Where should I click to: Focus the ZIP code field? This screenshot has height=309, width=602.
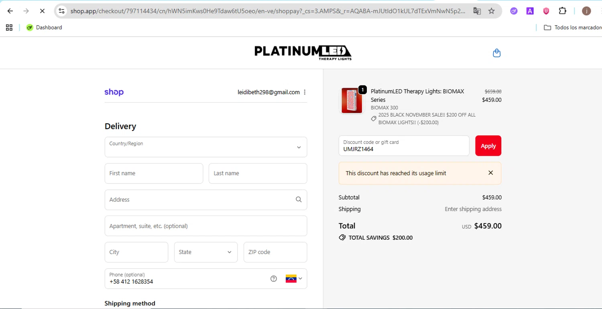point(275,252)
